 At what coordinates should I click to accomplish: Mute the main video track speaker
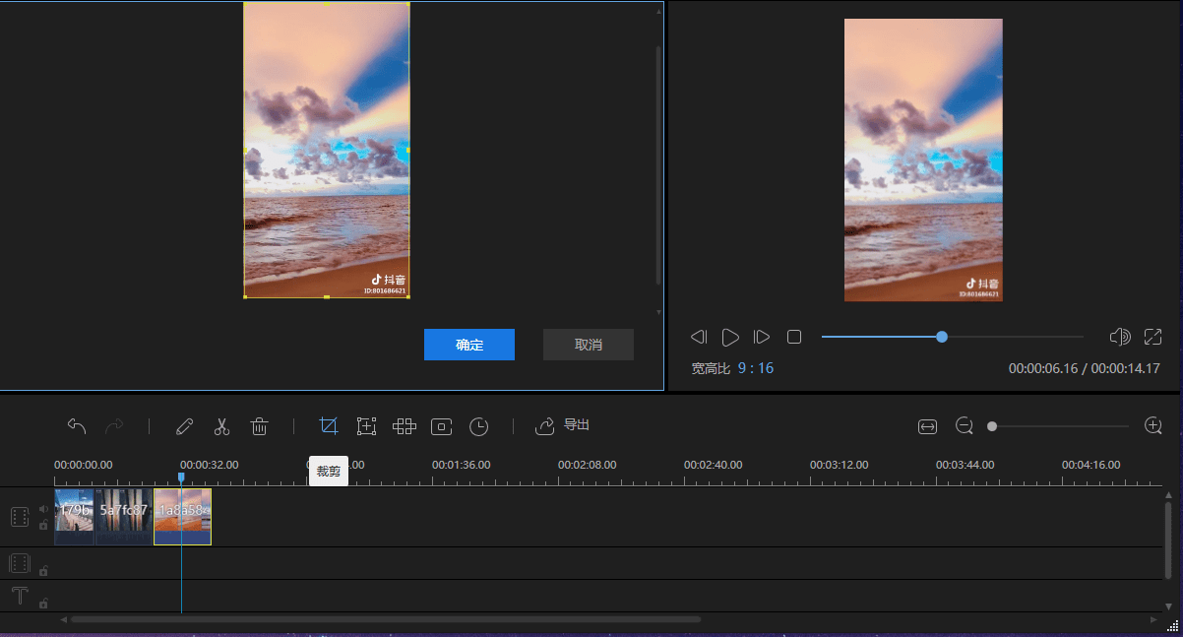[x=43, y=509]
